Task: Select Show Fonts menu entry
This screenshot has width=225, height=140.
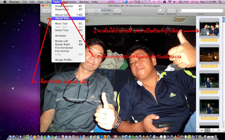Action: coord(68,10)
